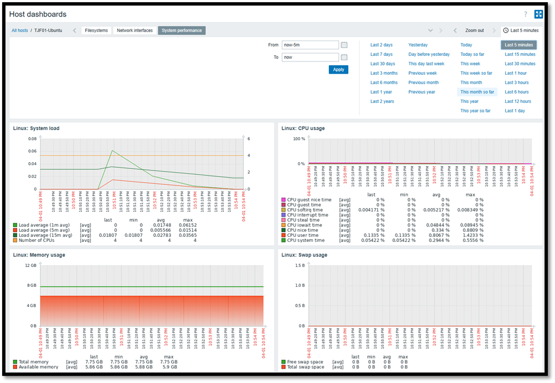555x383 pixels.
Task: Select the Yesterday time range
Action: pos(418,45)
